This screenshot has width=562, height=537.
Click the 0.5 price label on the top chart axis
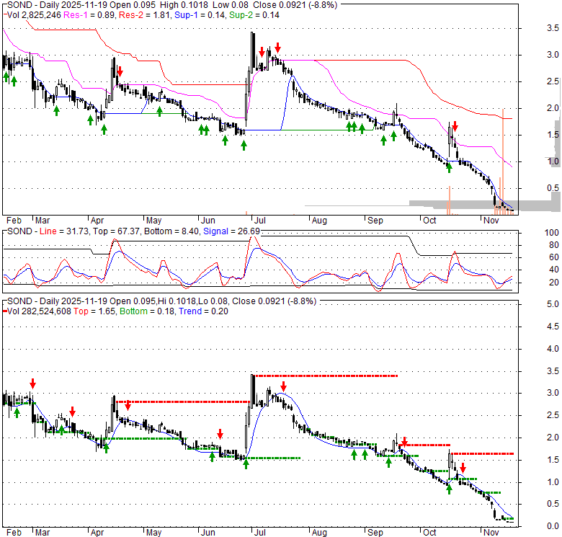(553, 188)
